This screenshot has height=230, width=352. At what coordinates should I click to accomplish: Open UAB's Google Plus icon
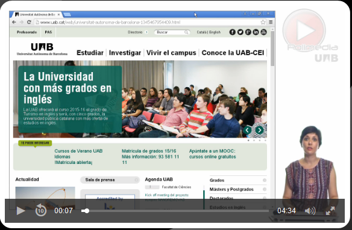point(248,32)
